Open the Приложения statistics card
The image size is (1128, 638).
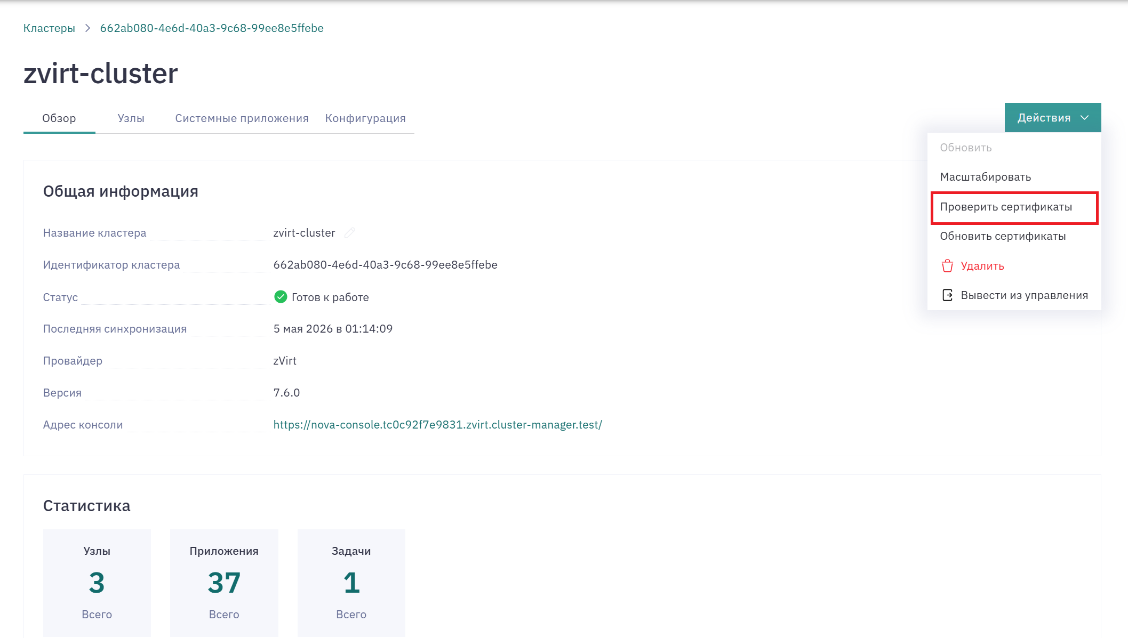(x=224, y=583)
